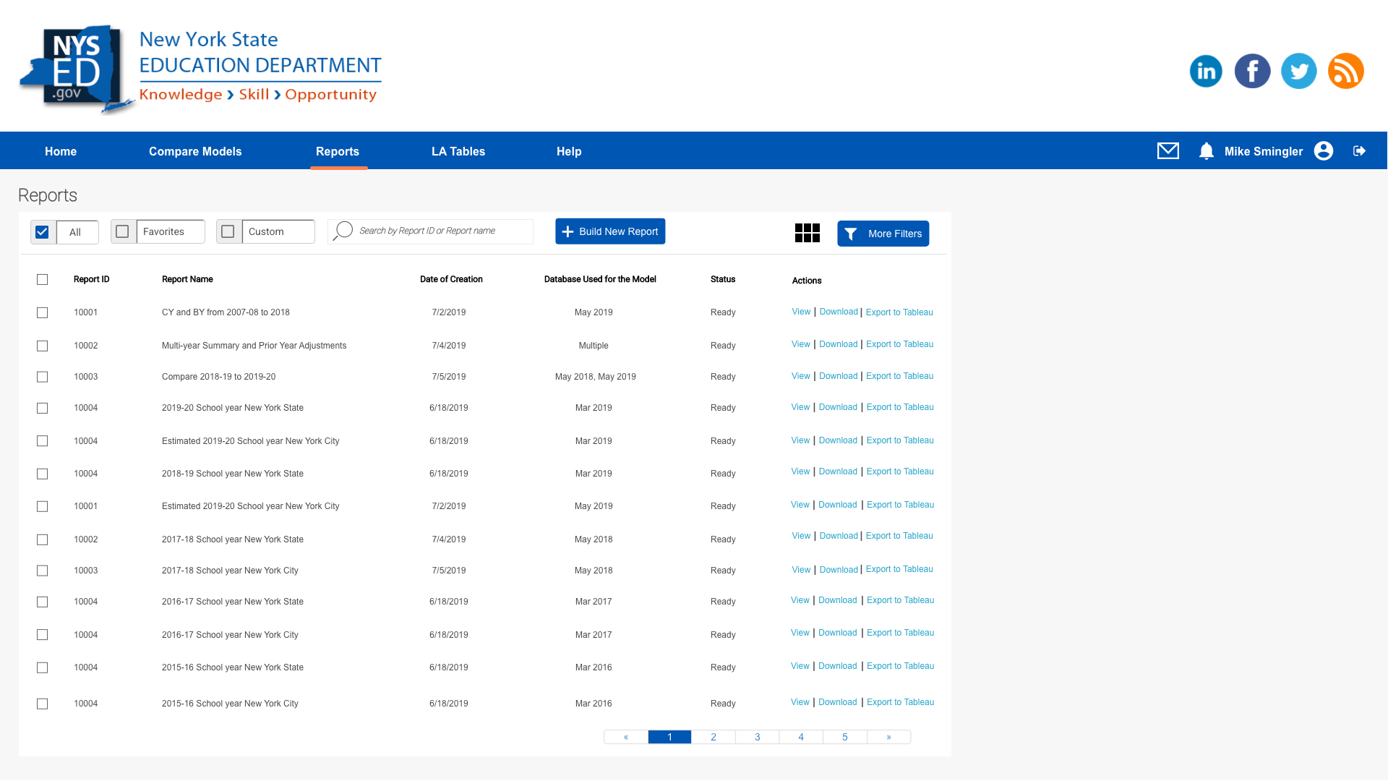Open the Compare Models menu
Image resolution: width=1388 pixels, height=781 pixels.
point(195,151)
